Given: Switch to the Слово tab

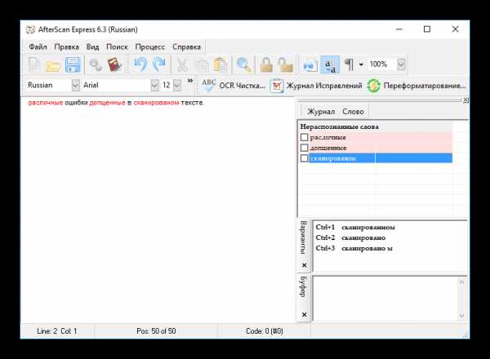Looking at the screenshot, I should (353, 112).
